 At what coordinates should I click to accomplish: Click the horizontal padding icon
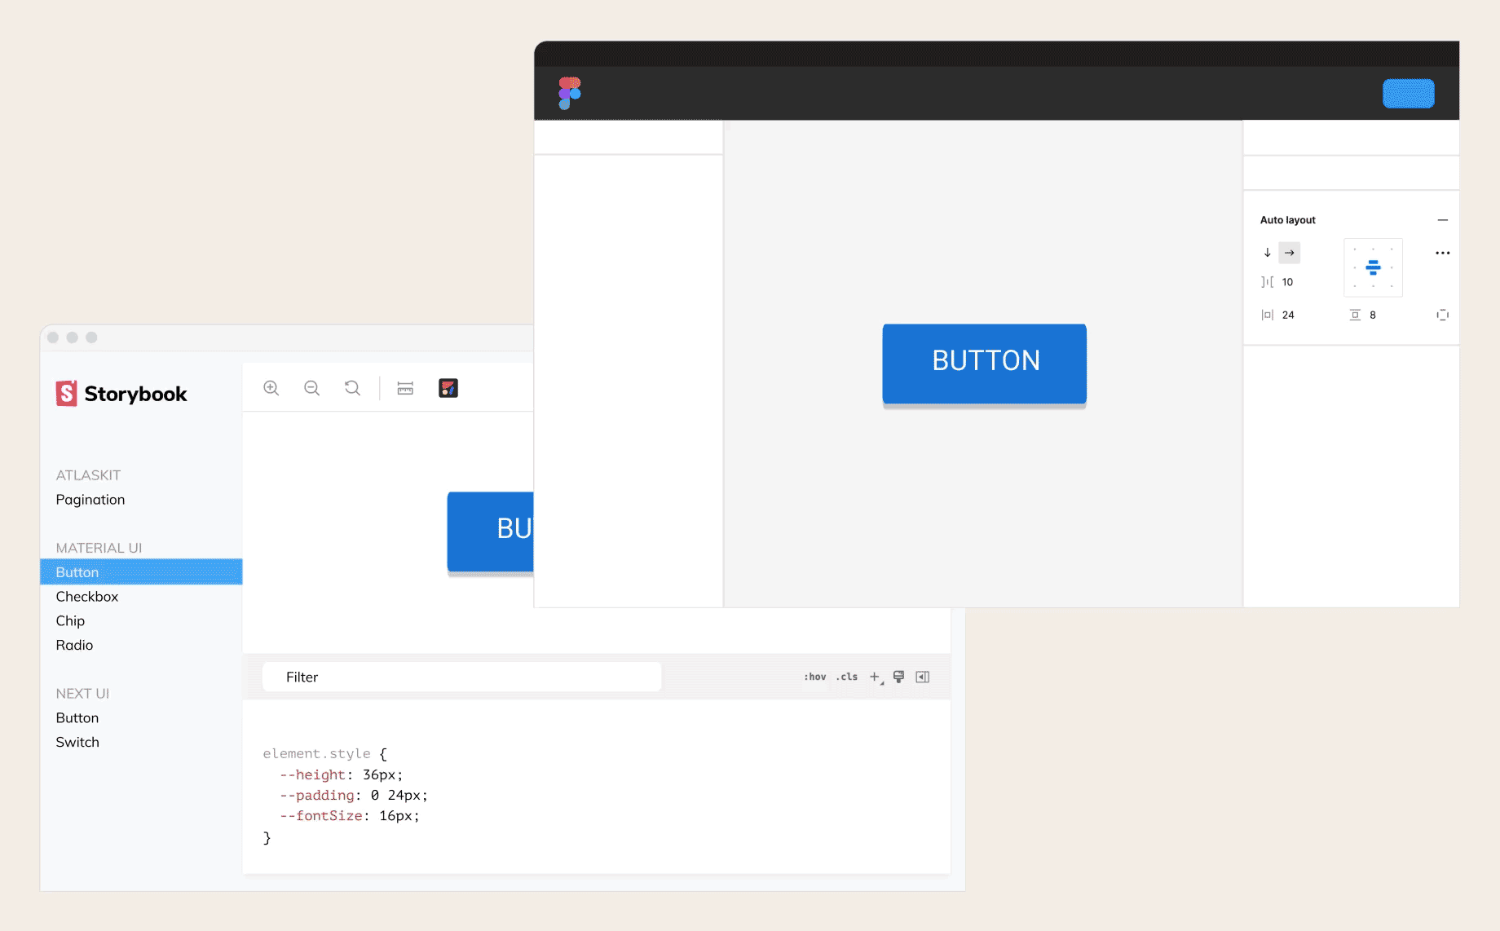[x=1267, y=315]
